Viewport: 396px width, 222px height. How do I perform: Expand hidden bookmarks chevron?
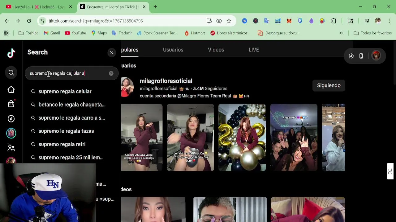341,33
